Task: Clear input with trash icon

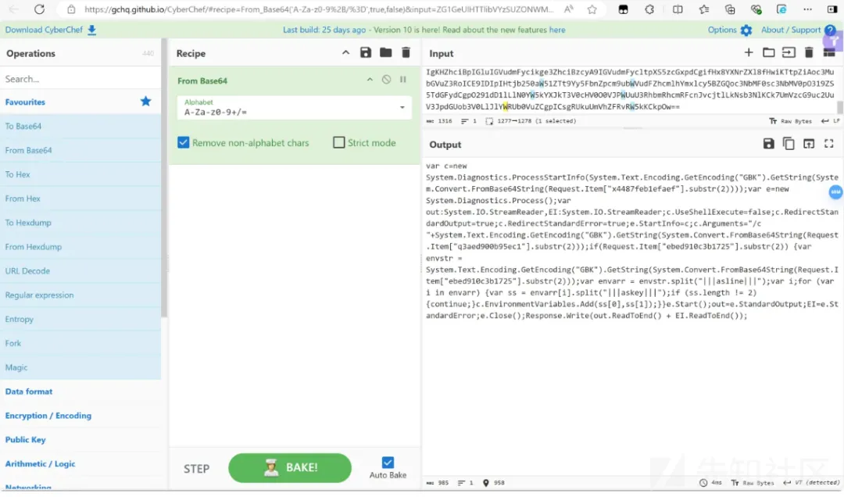Action: click(809, 52)
